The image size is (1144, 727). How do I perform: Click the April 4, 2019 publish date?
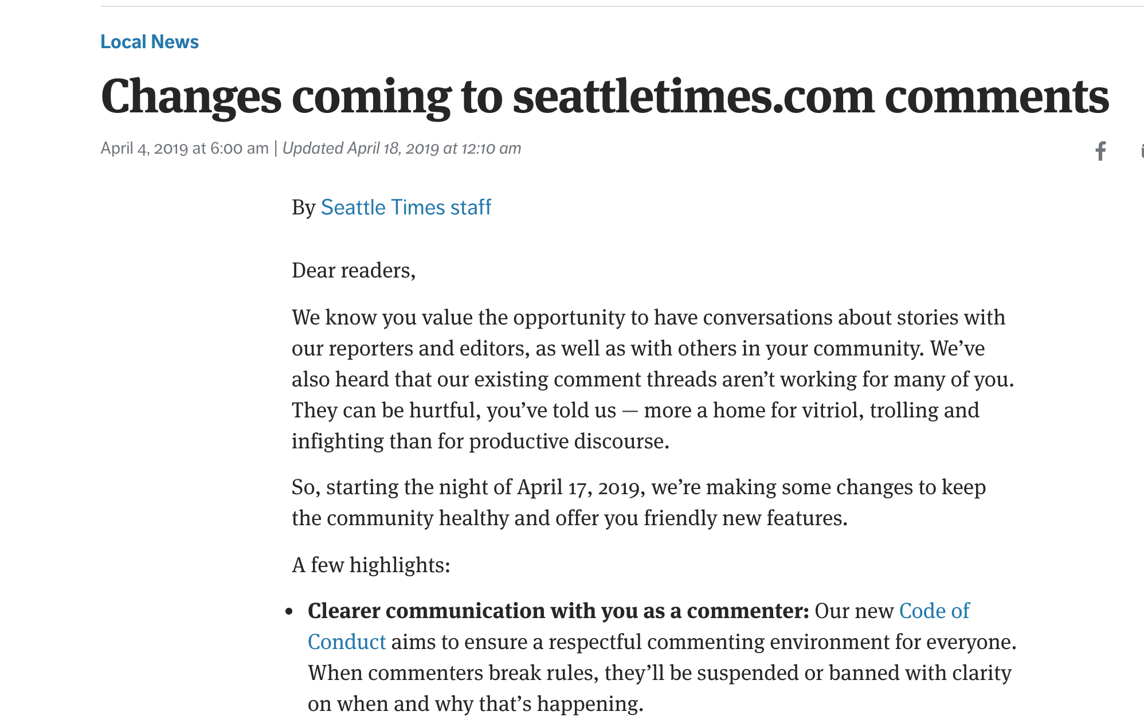pyautogui.click(x=185, y=148)
